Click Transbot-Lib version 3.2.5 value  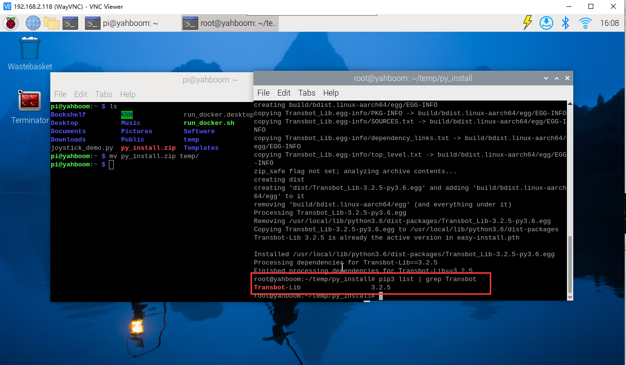[381, 287]
